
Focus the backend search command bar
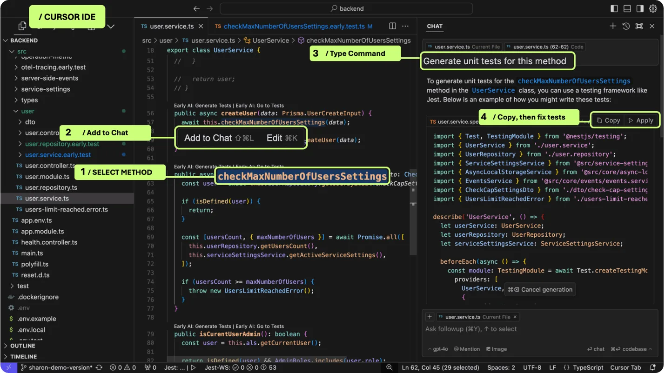[x=346, y=8]
